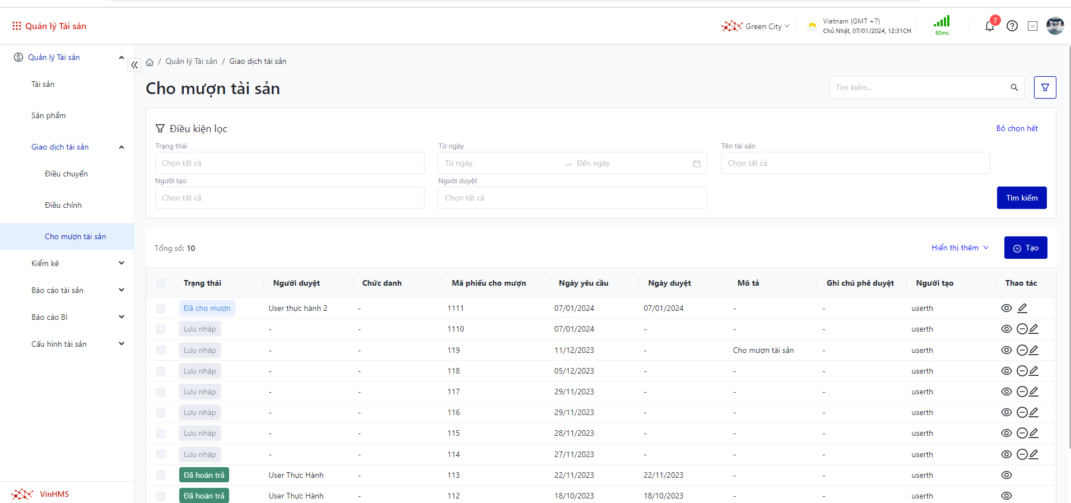Edit loan slip 1110 with pencil icon
1071x503 pixels.
tap(1034, 329)
